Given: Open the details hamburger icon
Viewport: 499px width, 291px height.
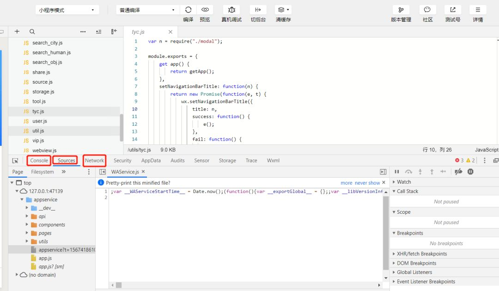Looking at the screenshot, I should click(x=478, y=10).
